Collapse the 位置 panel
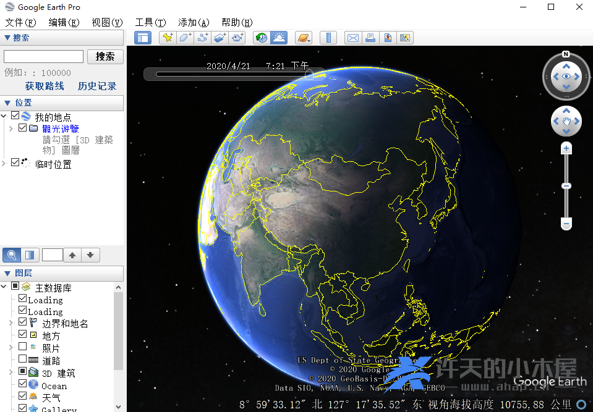593x412 pixels. [x=7, y=103]
